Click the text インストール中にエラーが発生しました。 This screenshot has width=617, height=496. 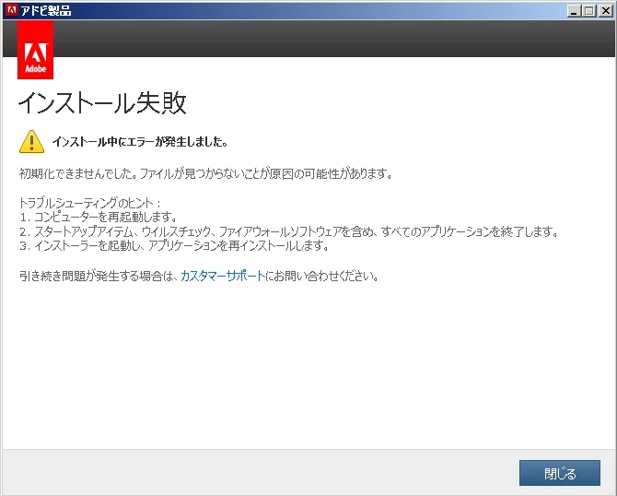[x=140, y=142]
